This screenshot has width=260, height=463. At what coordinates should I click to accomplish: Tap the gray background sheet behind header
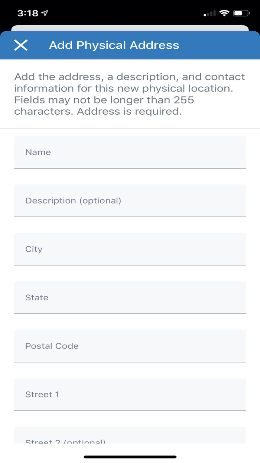[x=130, y=28]
